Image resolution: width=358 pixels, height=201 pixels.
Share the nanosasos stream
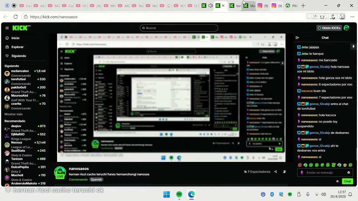point(275,172)
